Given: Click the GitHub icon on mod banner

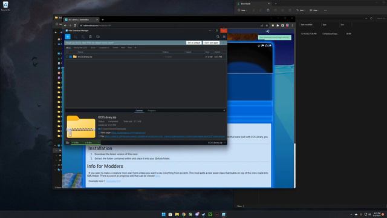Looking at the screenshot, I should coord(266,46).
